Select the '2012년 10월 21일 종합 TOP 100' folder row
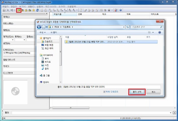The image size is (178, 121). [111, 42]
